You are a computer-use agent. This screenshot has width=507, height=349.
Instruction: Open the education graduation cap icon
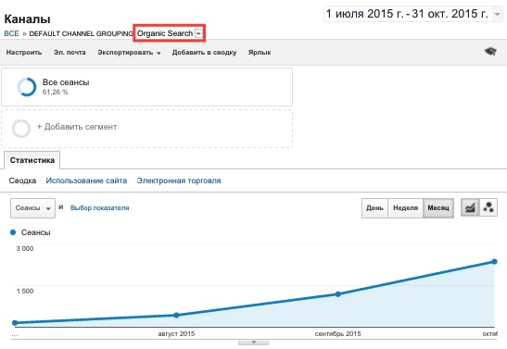coord(490,51)
